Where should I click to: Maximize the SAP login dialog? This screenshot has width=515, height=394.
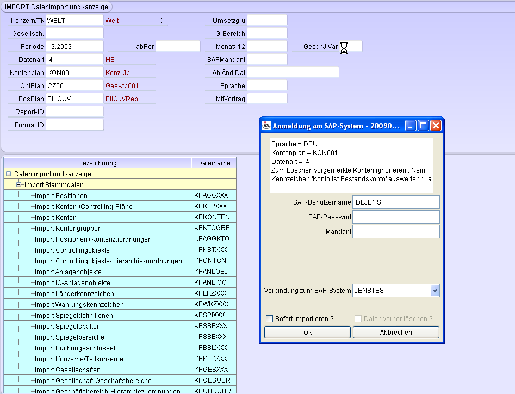(x=423, y=126)
